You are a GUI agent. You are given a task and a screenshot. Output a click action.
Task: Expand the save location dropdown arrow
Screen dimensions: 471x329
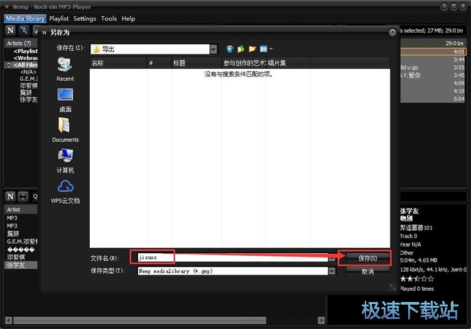[214, 49]
